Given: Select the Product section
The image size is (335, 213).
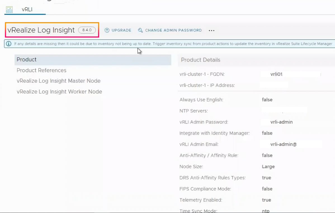Looking at the screenshot, I should (x=93, y=60).
